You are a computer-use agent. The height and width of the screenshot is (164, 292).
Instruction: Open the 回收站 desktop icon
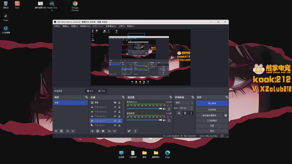click(x=6, y=5)
